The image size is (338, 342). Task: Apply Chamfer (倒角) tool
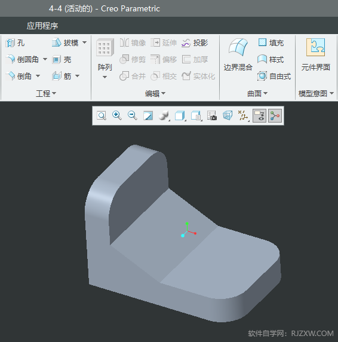point(19,76)
